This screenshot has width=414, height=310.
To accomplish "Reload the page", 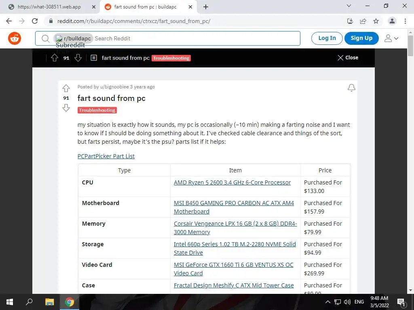I will point(35,21).
